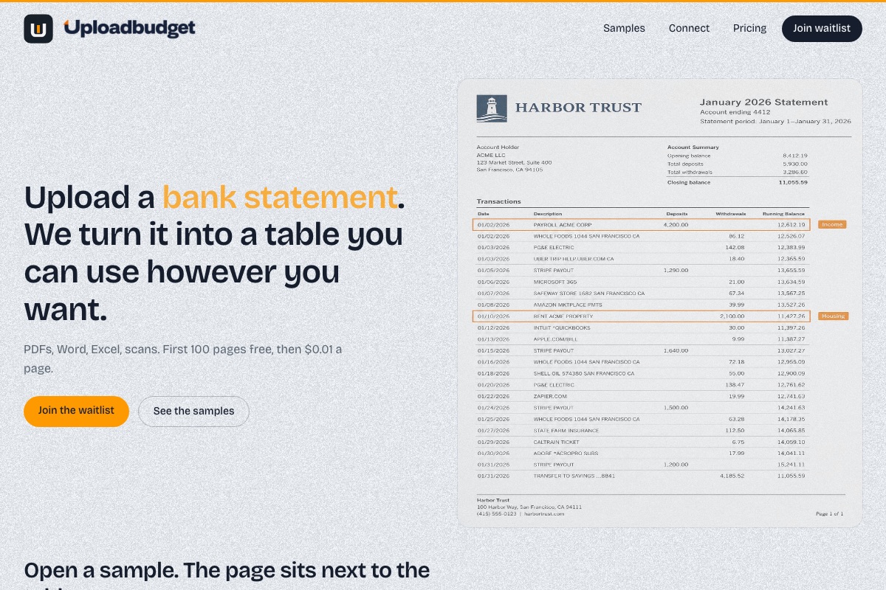
Task: Click the Uploadbudget wordmark text
Action: [x=129, y=28]
